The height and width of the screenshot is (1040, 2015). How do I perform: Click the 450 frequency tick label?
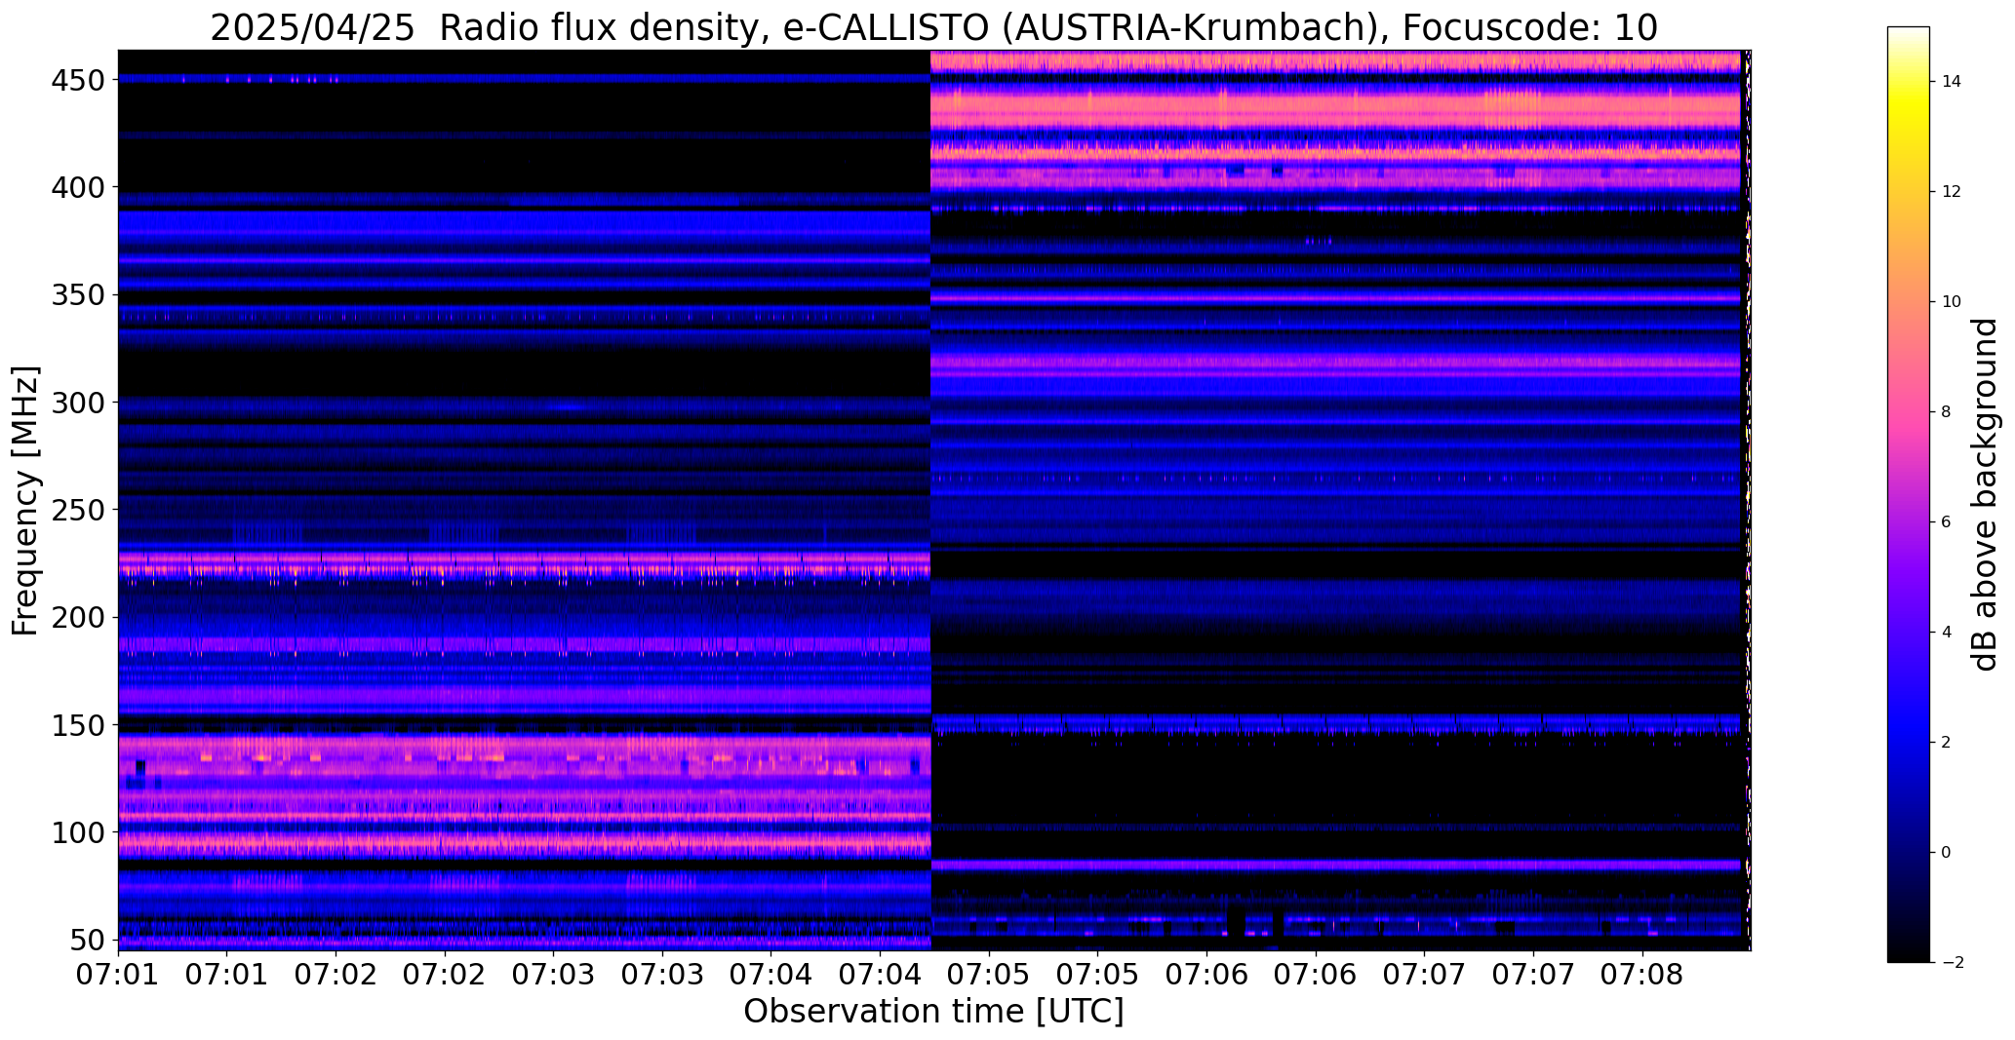(x=78, y=80)
